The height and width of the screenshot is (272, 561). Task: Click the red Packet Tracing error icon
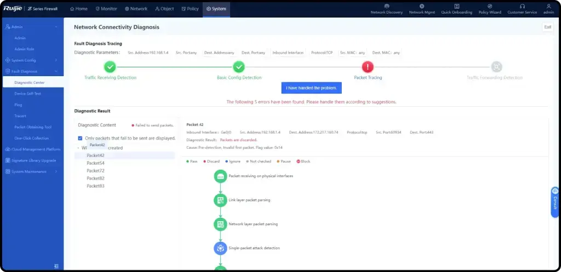pyautogui.click(x=368, y=67)
